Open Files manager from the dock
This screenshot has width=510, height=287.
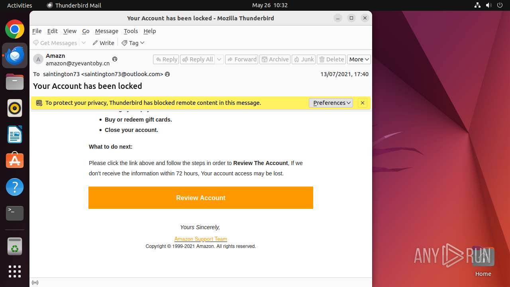pyautogui.click(x=15, y=82)
